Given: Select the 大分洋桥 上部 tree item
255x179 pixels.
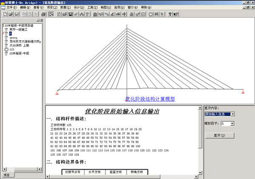Looking at the screenshot, I should (19, 45).
